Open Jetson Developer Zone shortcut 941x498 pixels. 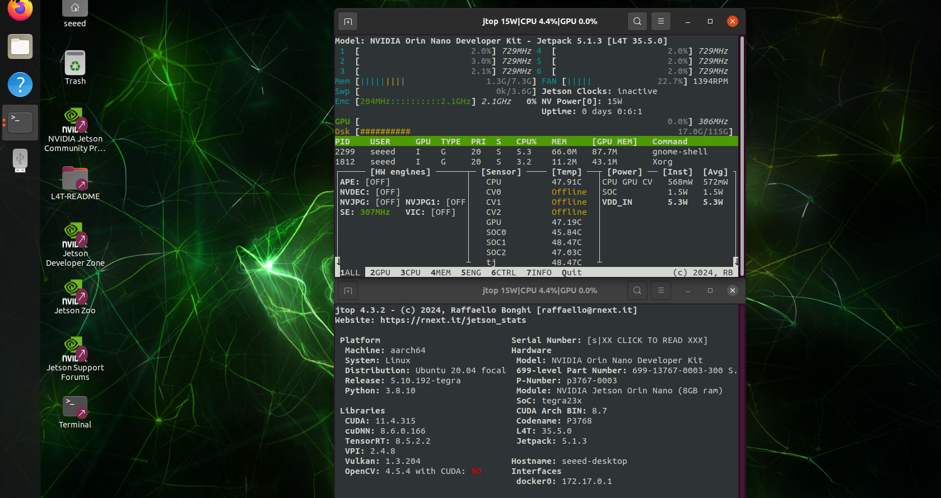(75, 245)
